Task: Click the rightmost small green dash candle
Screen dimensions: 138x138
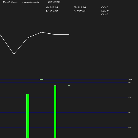Action: pos(69,86)
